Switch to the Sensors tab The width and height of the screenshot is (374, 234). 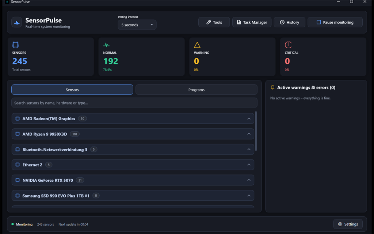coord(72,90)
